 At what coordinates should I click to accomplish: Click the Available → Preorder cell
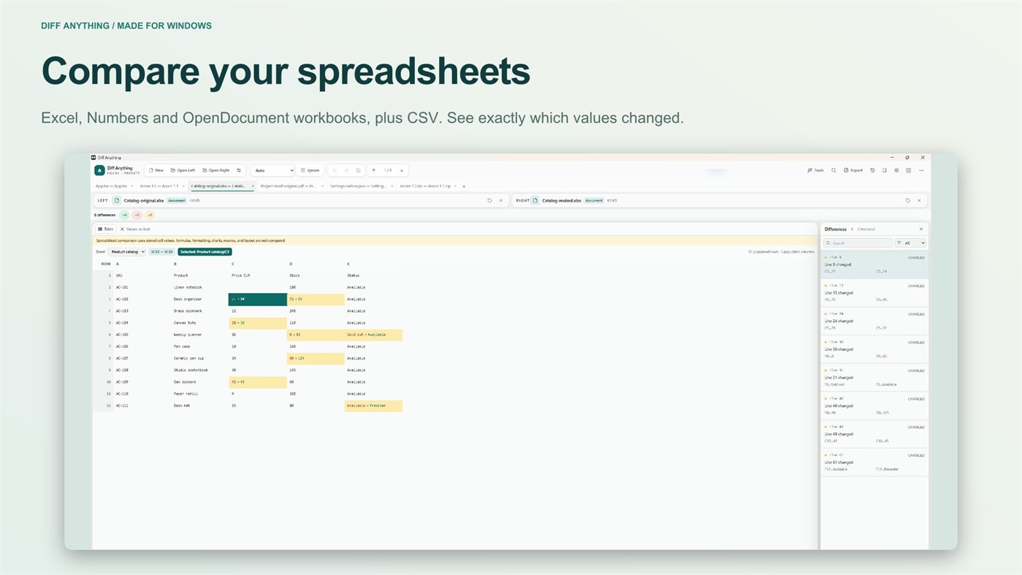[x=373, y=405]
